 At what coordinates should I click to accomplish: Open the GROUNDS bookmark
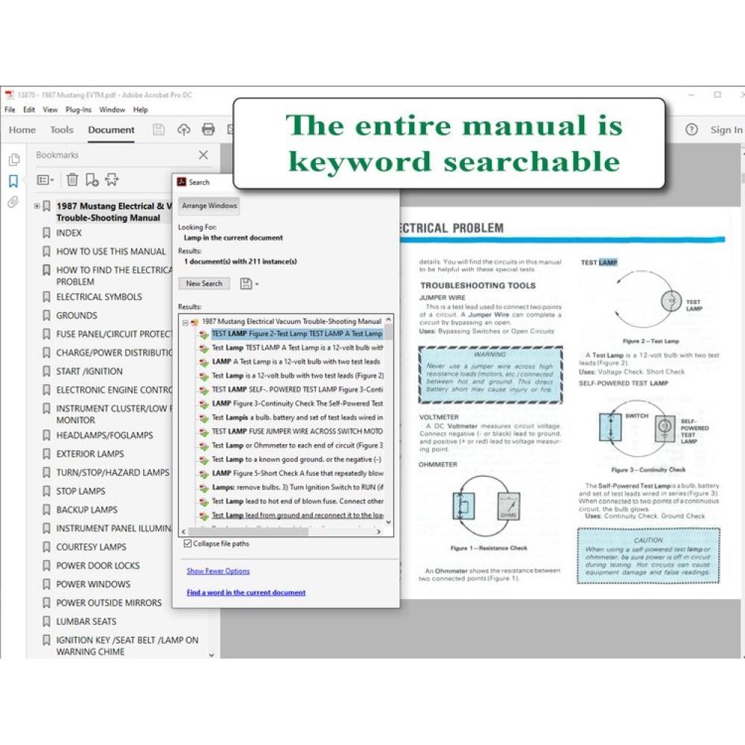[77, 315]
